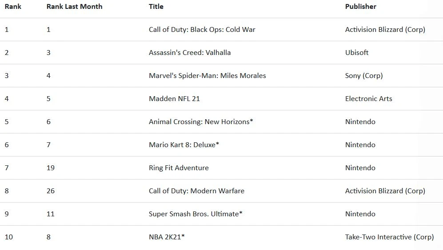
Task: Select the Electronic Arts publisher cell
Action: tap(368, 99)
